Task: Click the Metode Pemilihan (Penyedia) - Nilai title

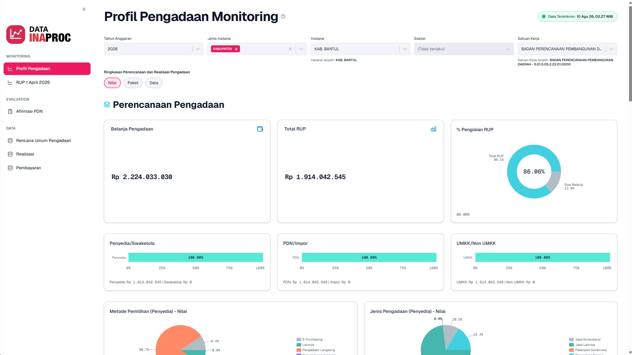Action: tap(148, 311)
